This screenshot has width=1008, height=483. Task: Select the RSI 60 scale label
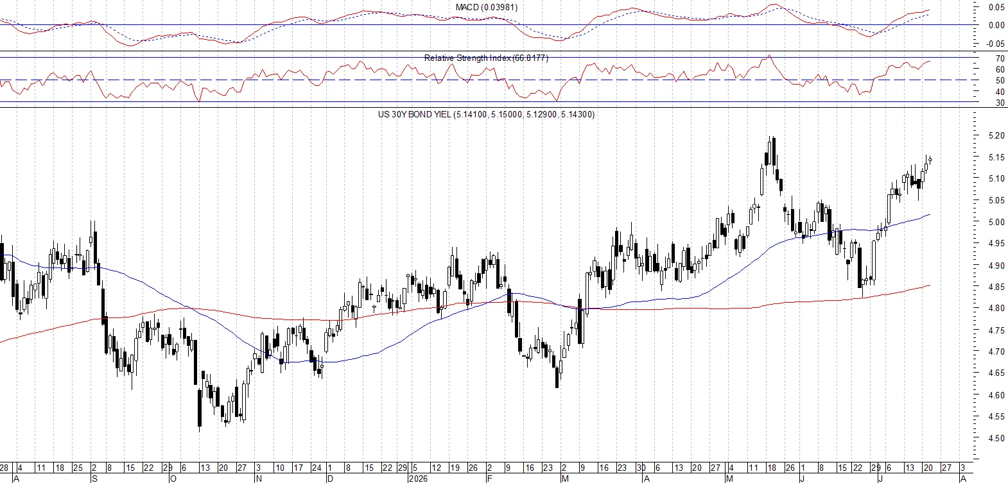(x=1000, y=70)
